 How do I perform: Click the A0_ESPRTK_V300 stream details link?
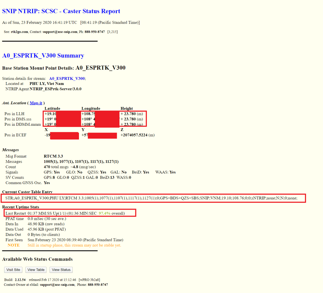click(67, 78)
